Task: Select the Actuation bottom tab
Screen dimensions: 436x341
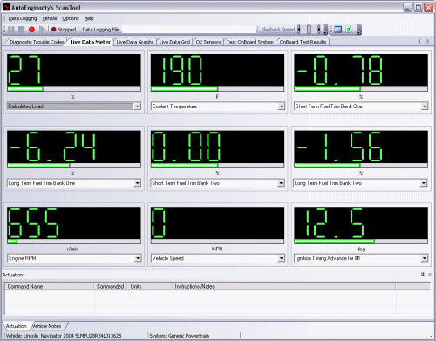Action: [17, 326]
